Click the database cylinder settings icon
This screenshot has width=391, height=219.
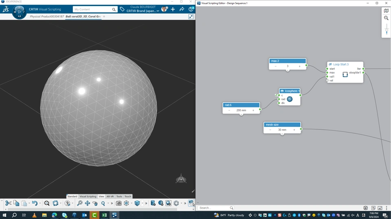(x=153, y=203)
